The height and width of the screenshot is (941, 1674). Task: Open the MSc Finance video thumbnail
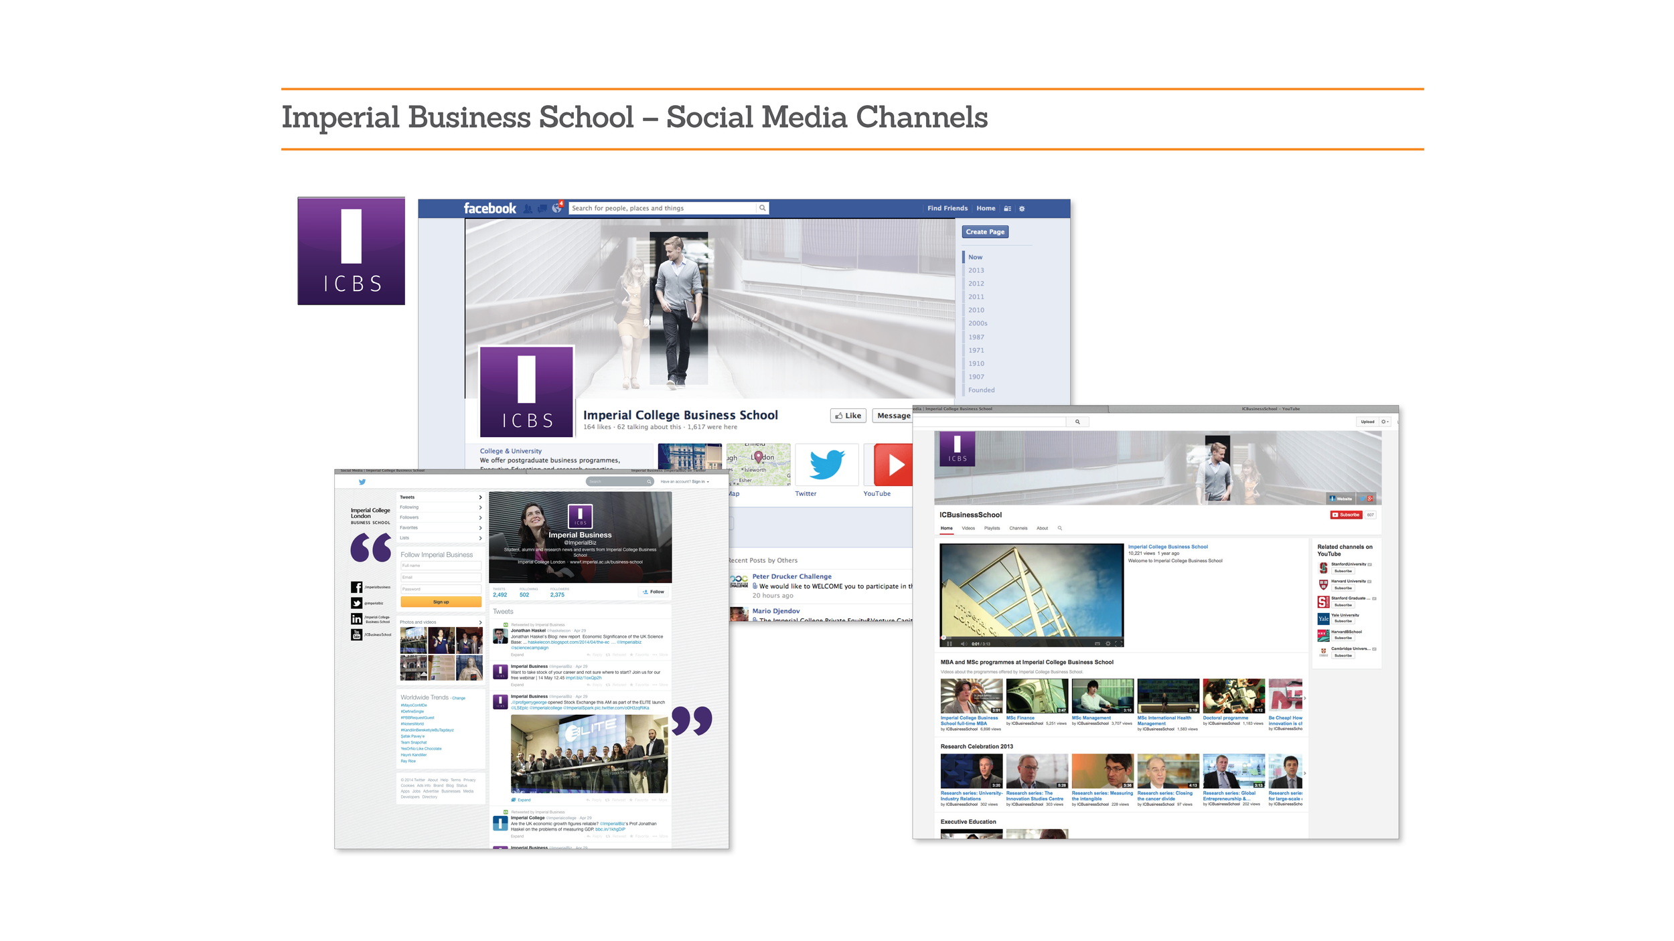(1037, 696)
